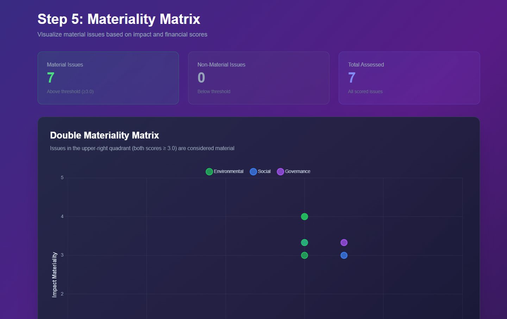Viewport: 507px width, 319px height.
Task: Click the blue Social data point
Action: 344,255
